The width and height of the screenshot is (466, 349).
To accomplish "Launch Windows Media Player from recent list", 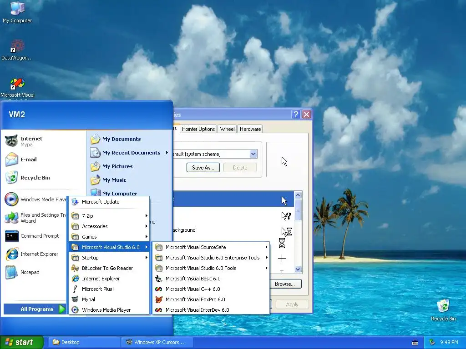I will click(35, 199).
